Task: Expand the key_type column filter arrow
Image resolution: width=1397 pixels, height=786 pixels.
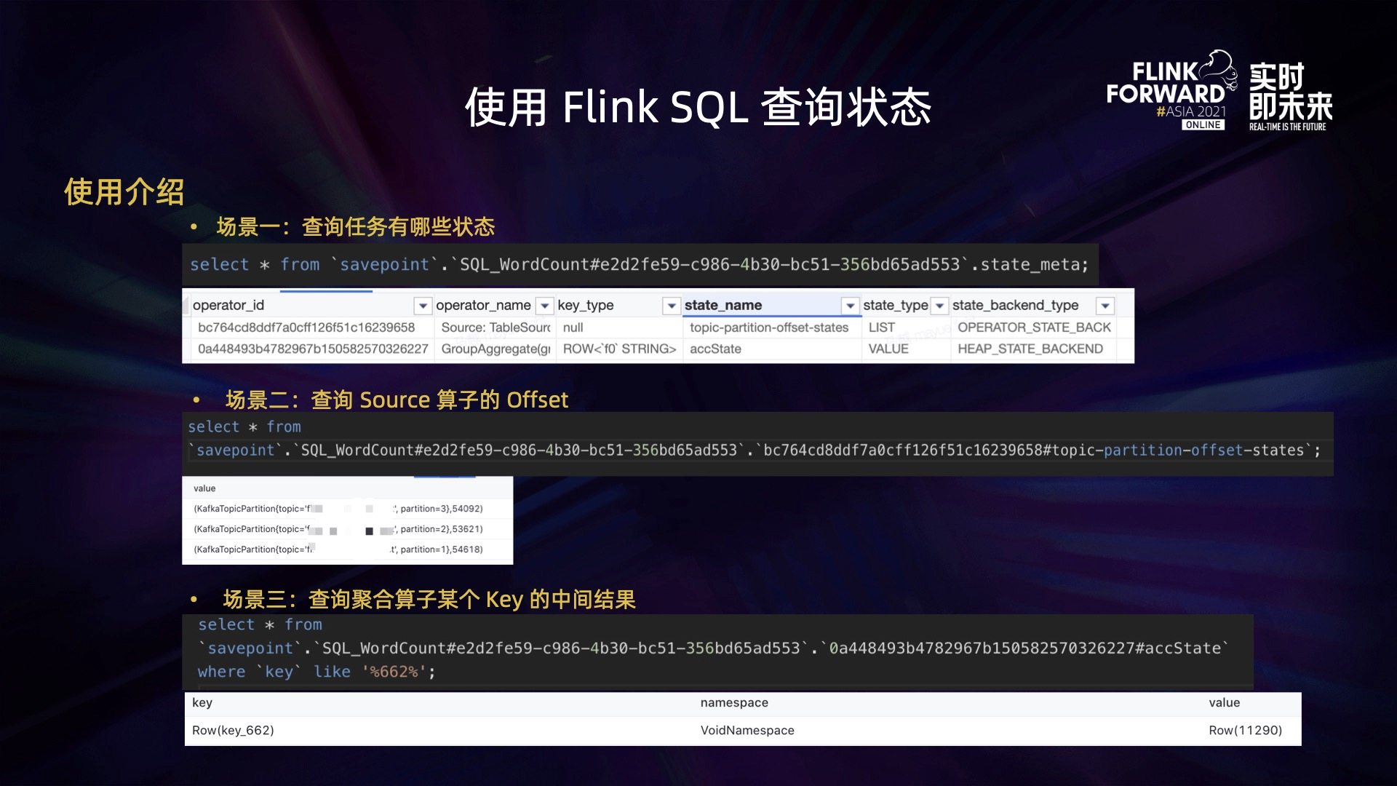Action: coord(672,306)
